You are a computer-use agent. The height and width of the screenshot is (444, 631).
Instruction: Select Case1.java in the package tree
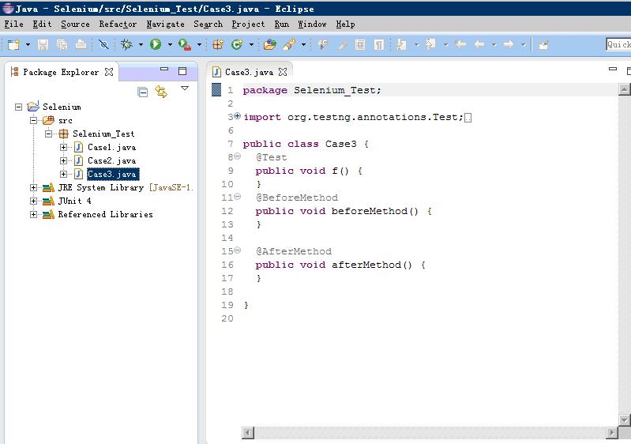click(111, 148)
